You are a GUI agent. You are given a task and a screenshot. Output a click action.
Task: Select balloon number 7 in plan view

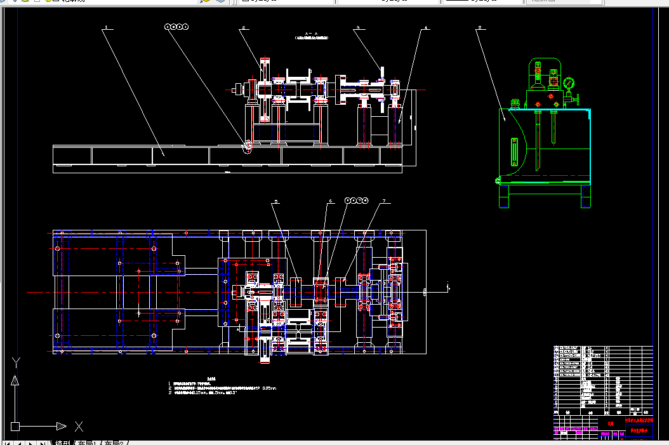point(385,201)
